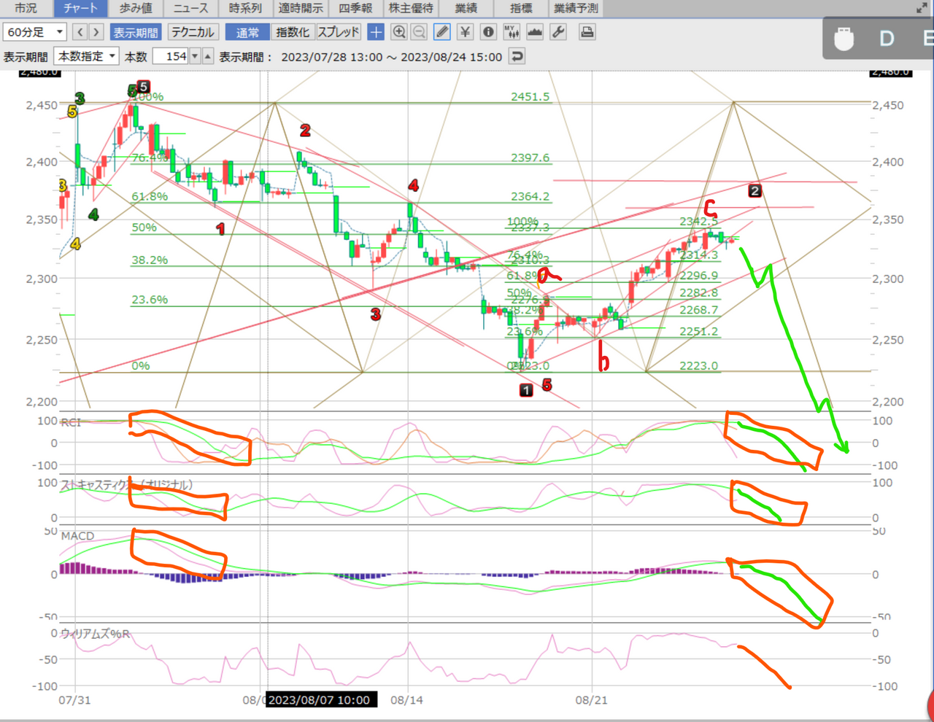
Task: Click the crosshair plus icon
Action: click(x=376, y=32)
